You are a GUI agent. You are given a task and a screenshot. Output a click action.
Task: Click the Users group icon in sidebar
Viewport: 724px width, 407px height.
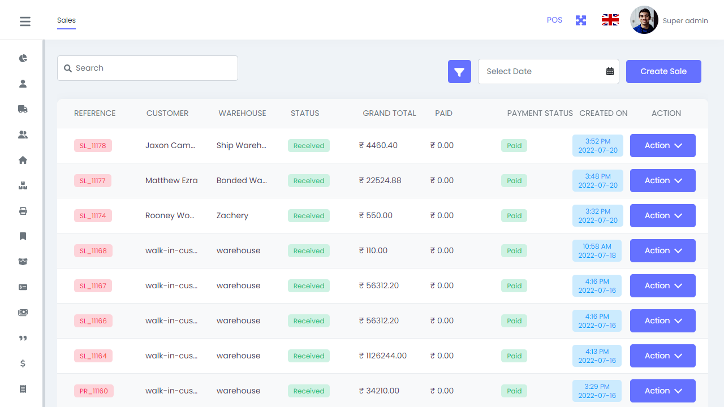tap(23, 135)
